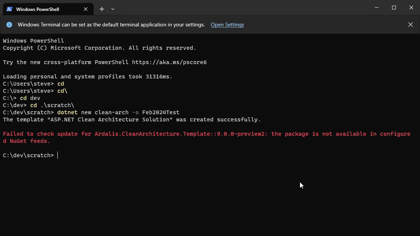Click the PowerShell icon on the tab
Image resolution: width=420 pixels, height=236 pixels.
coord(9,9)
